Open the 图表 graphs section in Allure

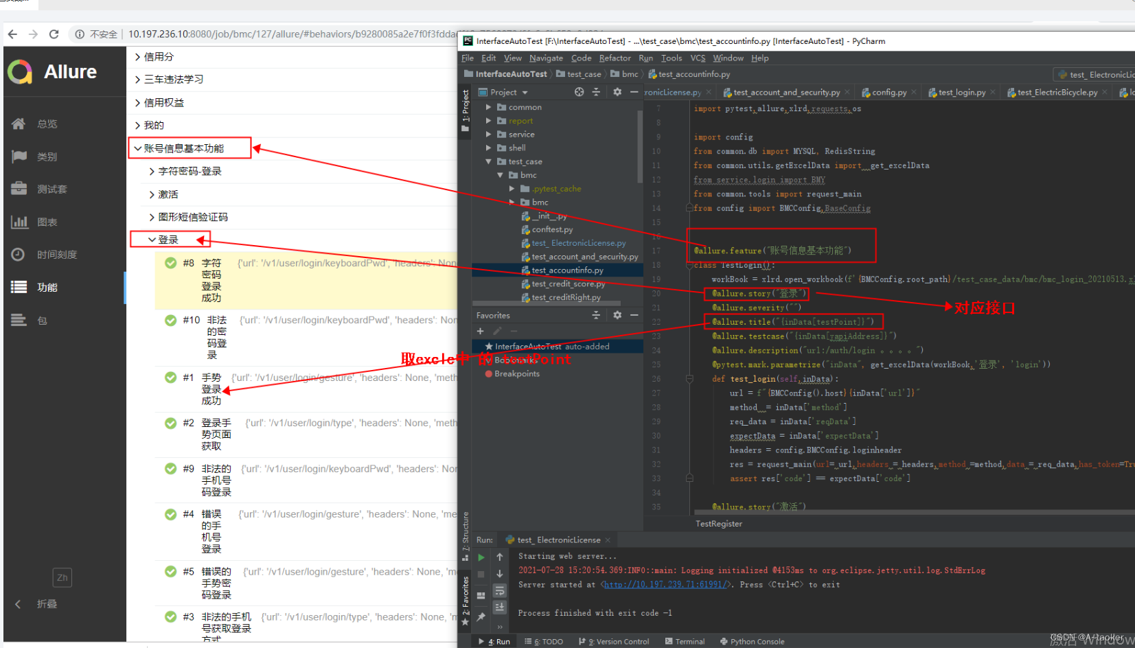pos(47,222)
